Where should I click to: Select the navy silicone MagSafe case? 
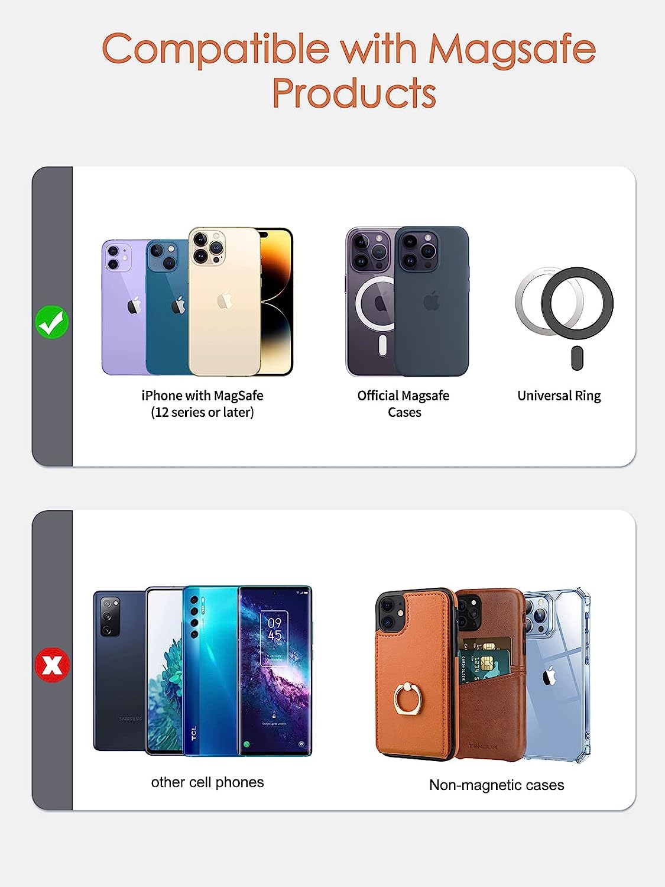432,301
